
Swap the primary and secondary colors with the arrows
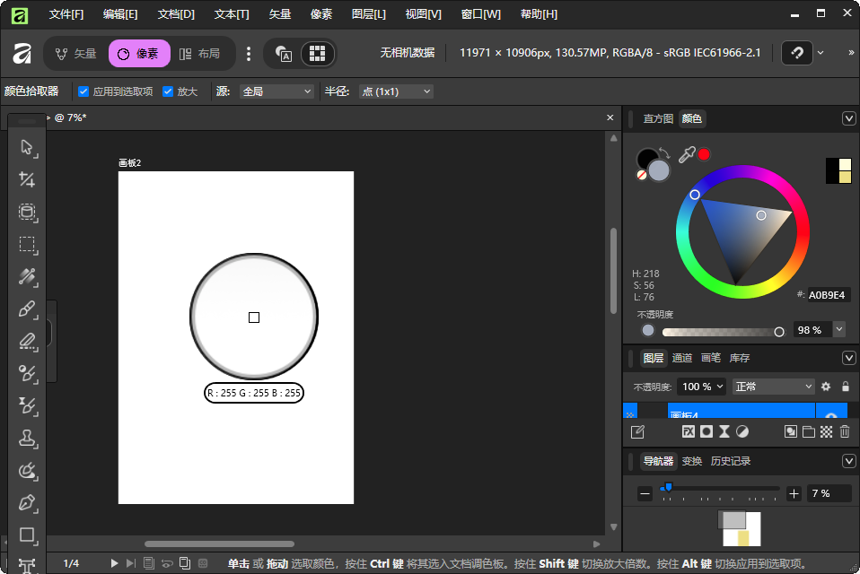[664, 152]
